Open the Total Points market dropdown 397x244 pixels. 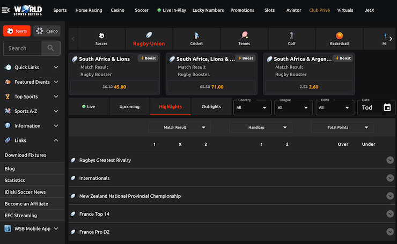pos(342,127)
